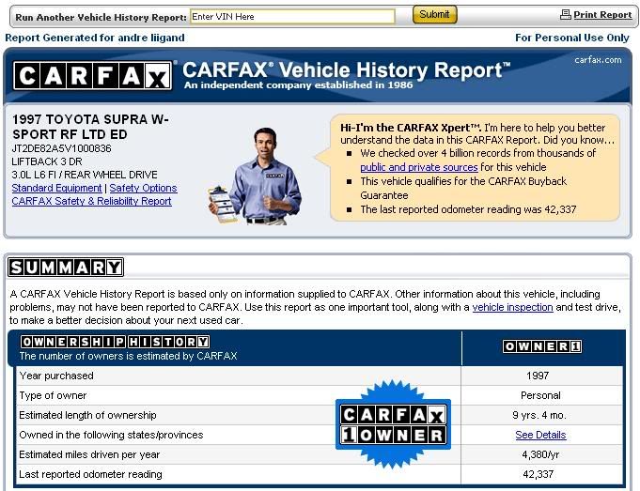Click the Owner 1 column header
Viewport: 640px width, 491px height.
542,346
